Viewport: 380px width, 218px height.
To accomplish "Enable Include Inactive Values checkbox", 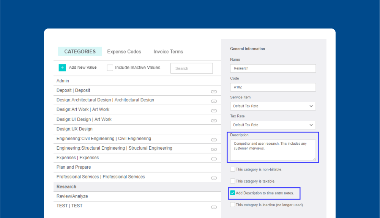I will pyautogui.click(x=110, y=68).
